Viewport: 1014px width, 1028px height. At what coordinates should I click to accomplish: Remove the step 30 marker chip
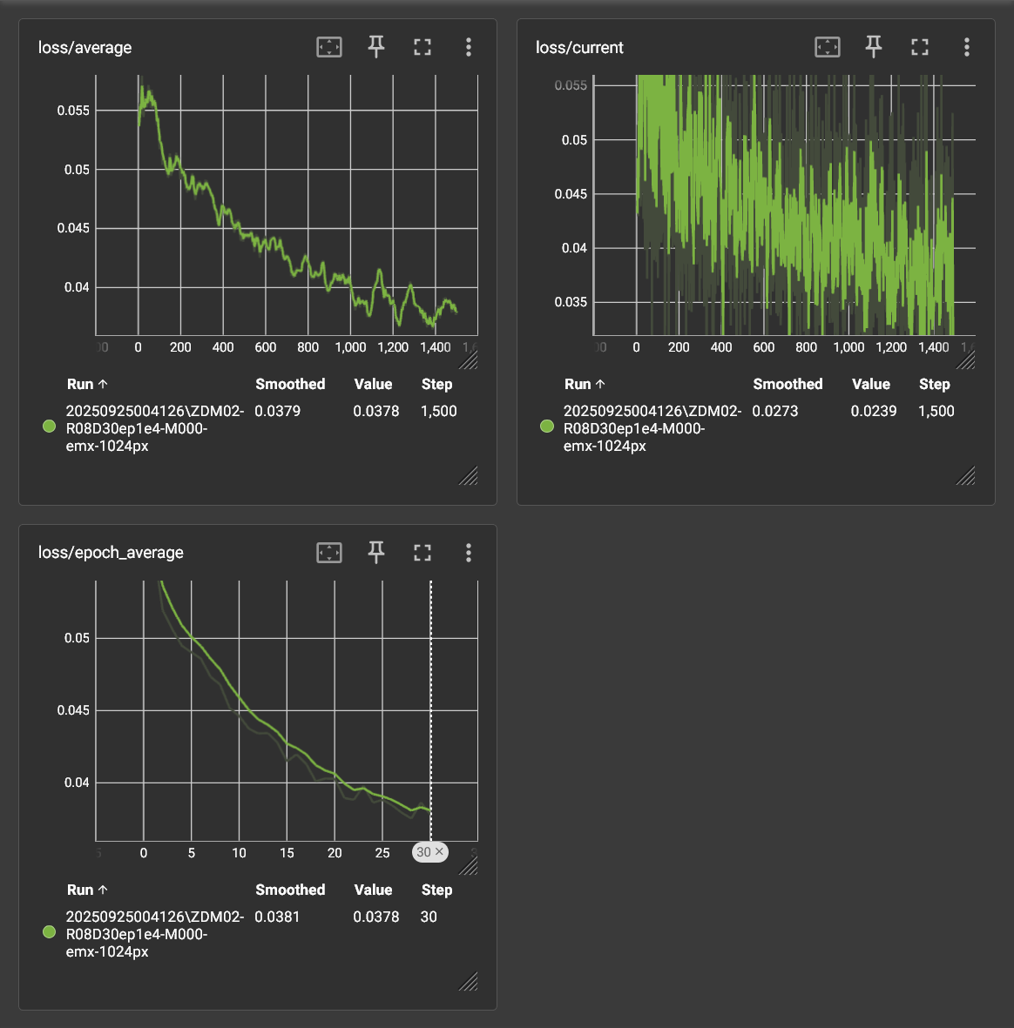[x=439, y=852]
